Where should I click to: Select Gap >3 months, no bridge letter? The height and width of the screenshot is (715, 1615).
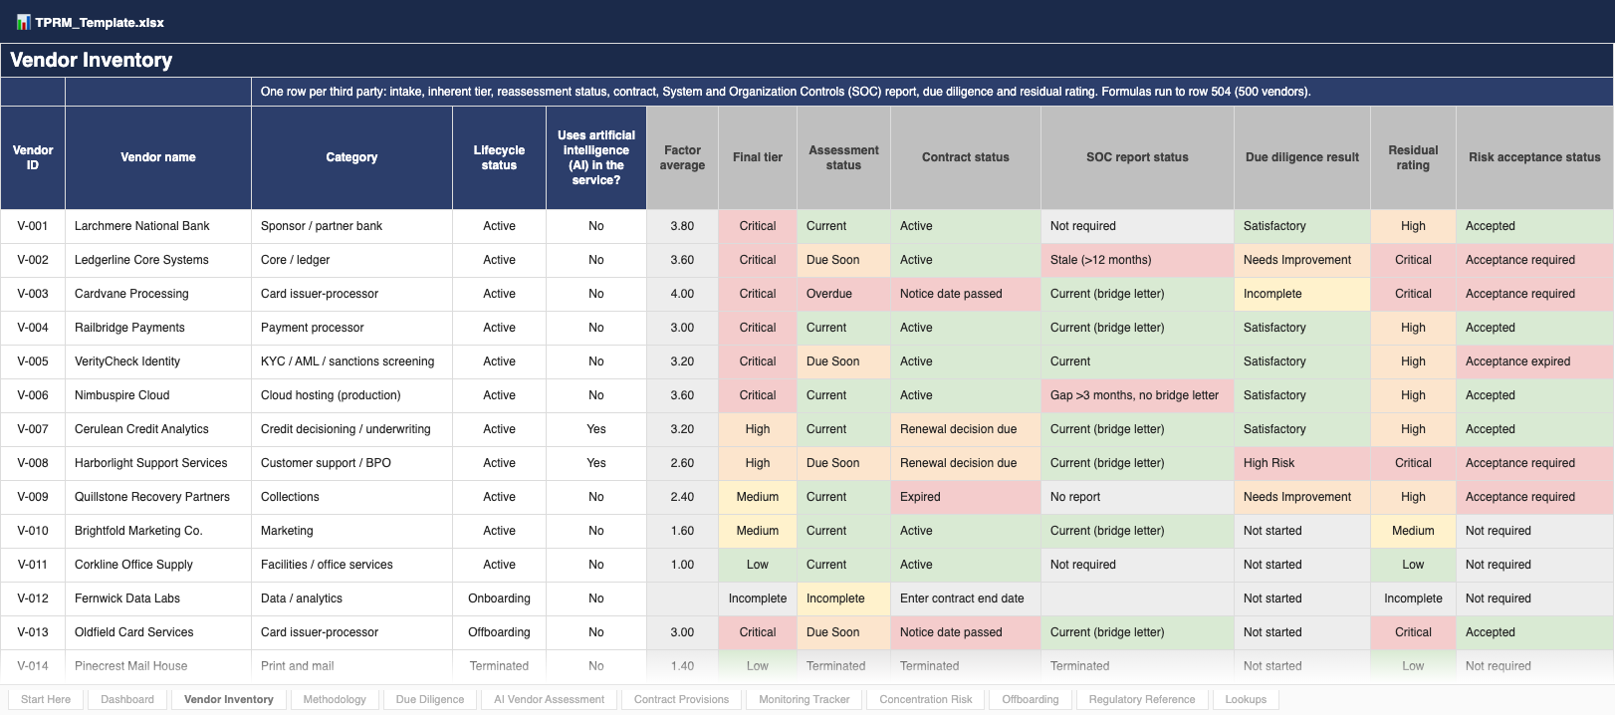point(1137,395)
